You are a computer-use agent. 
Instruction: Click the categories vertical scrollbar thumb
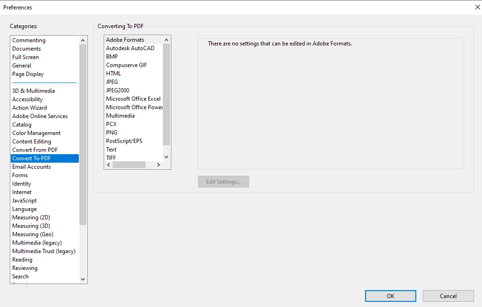tap(83, 135)
